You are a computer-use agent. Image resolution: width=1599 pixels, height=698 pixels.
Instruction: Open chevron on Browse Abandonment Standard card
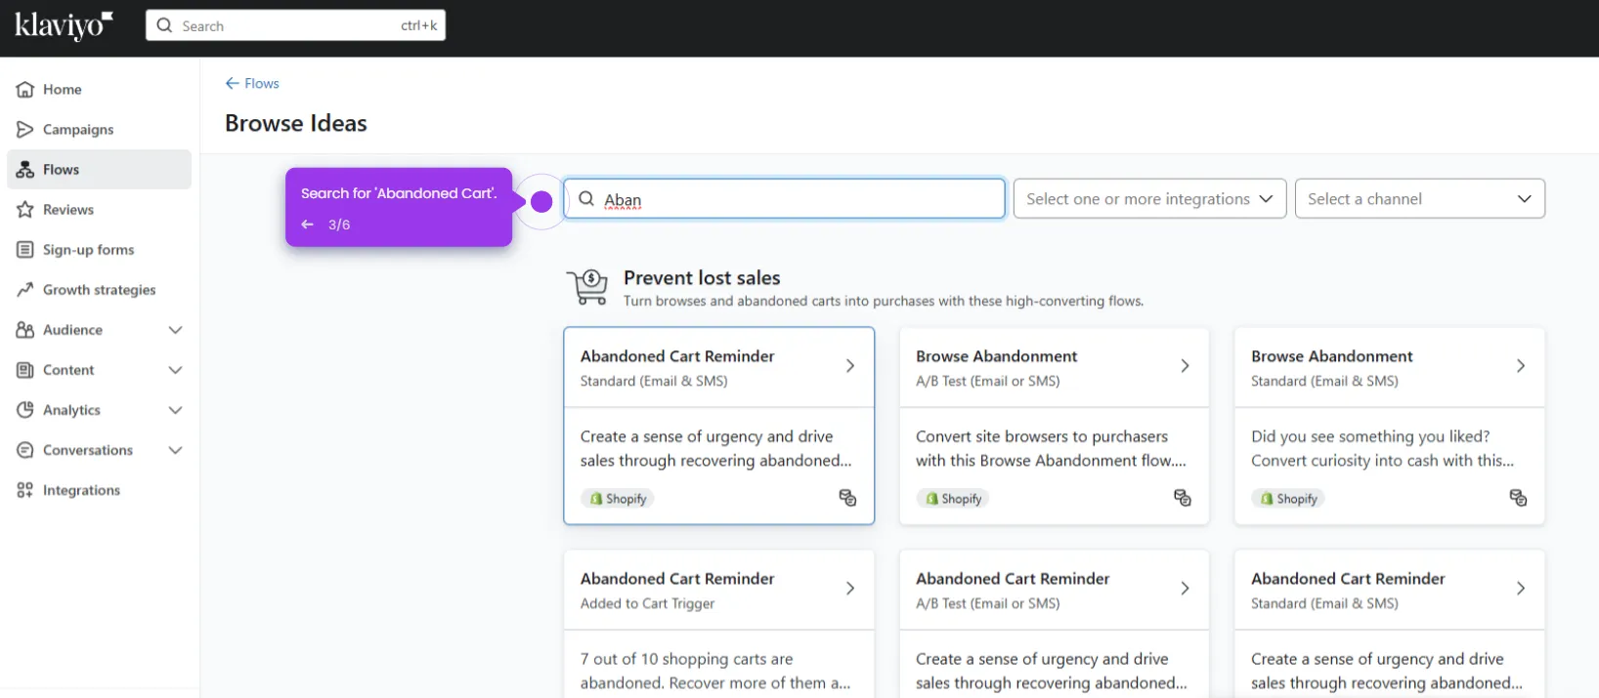click(1521, 366)
